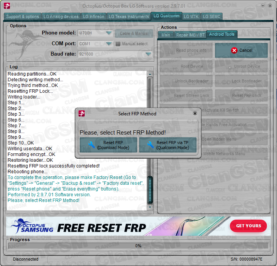277x266 pixels.
Task: Choose Reset FRP via TP (Qualcomm Mode)
Action: (168, 145)
